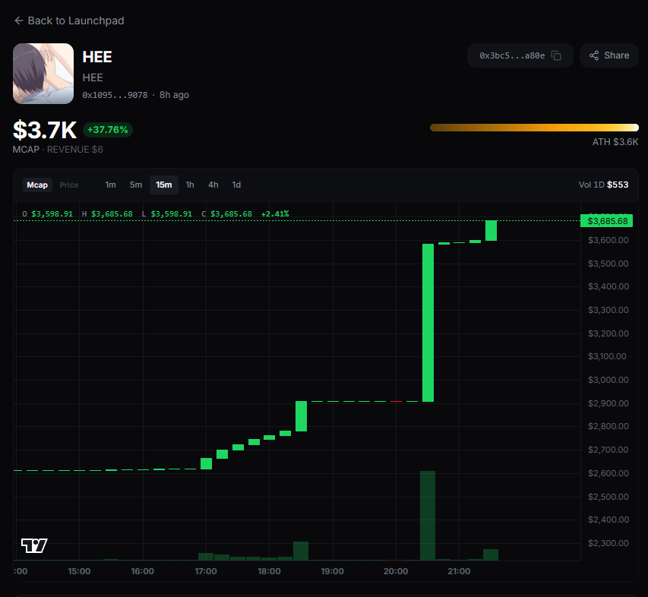This screenshot has height=597, width=648.
Task: Click the +2.41% candle change value
Action: point(275,214)
